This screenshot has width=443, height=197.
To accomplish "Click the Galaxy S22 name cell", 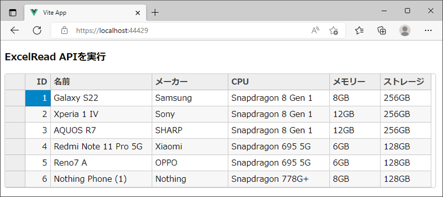I will 101,98.
